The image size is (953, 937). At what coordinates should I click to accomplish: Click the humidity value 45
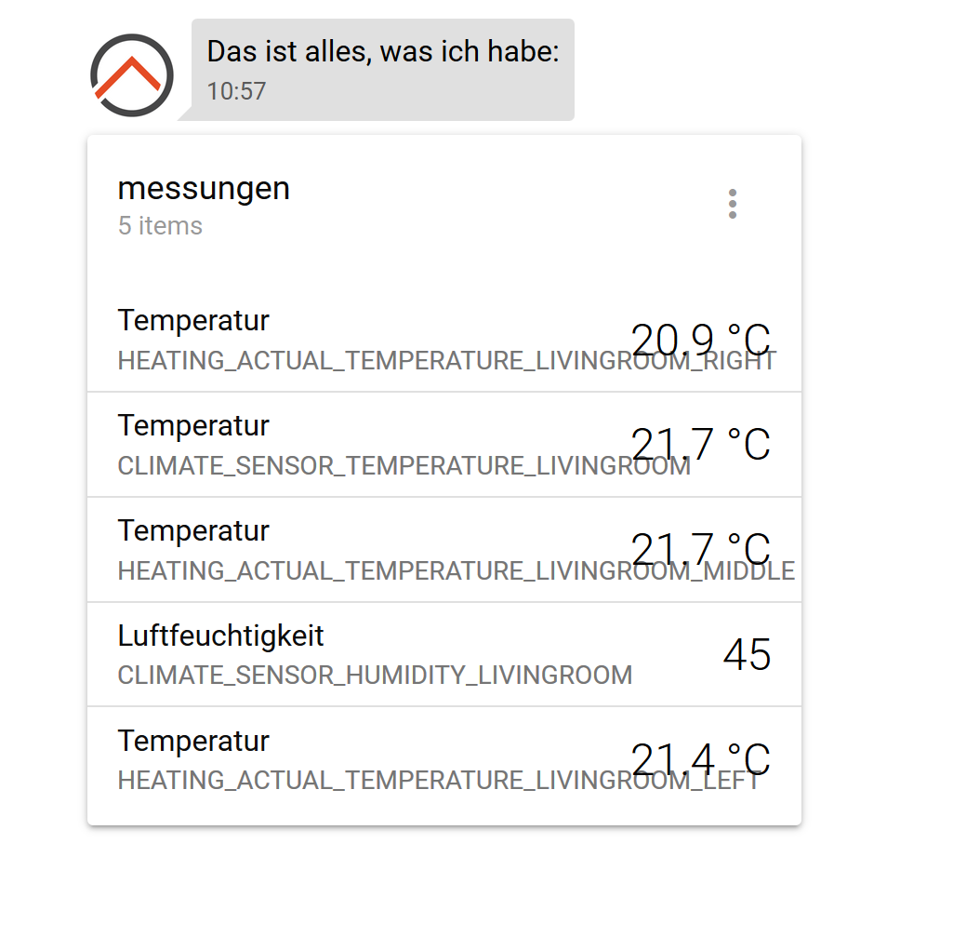(x=747, y=655)
